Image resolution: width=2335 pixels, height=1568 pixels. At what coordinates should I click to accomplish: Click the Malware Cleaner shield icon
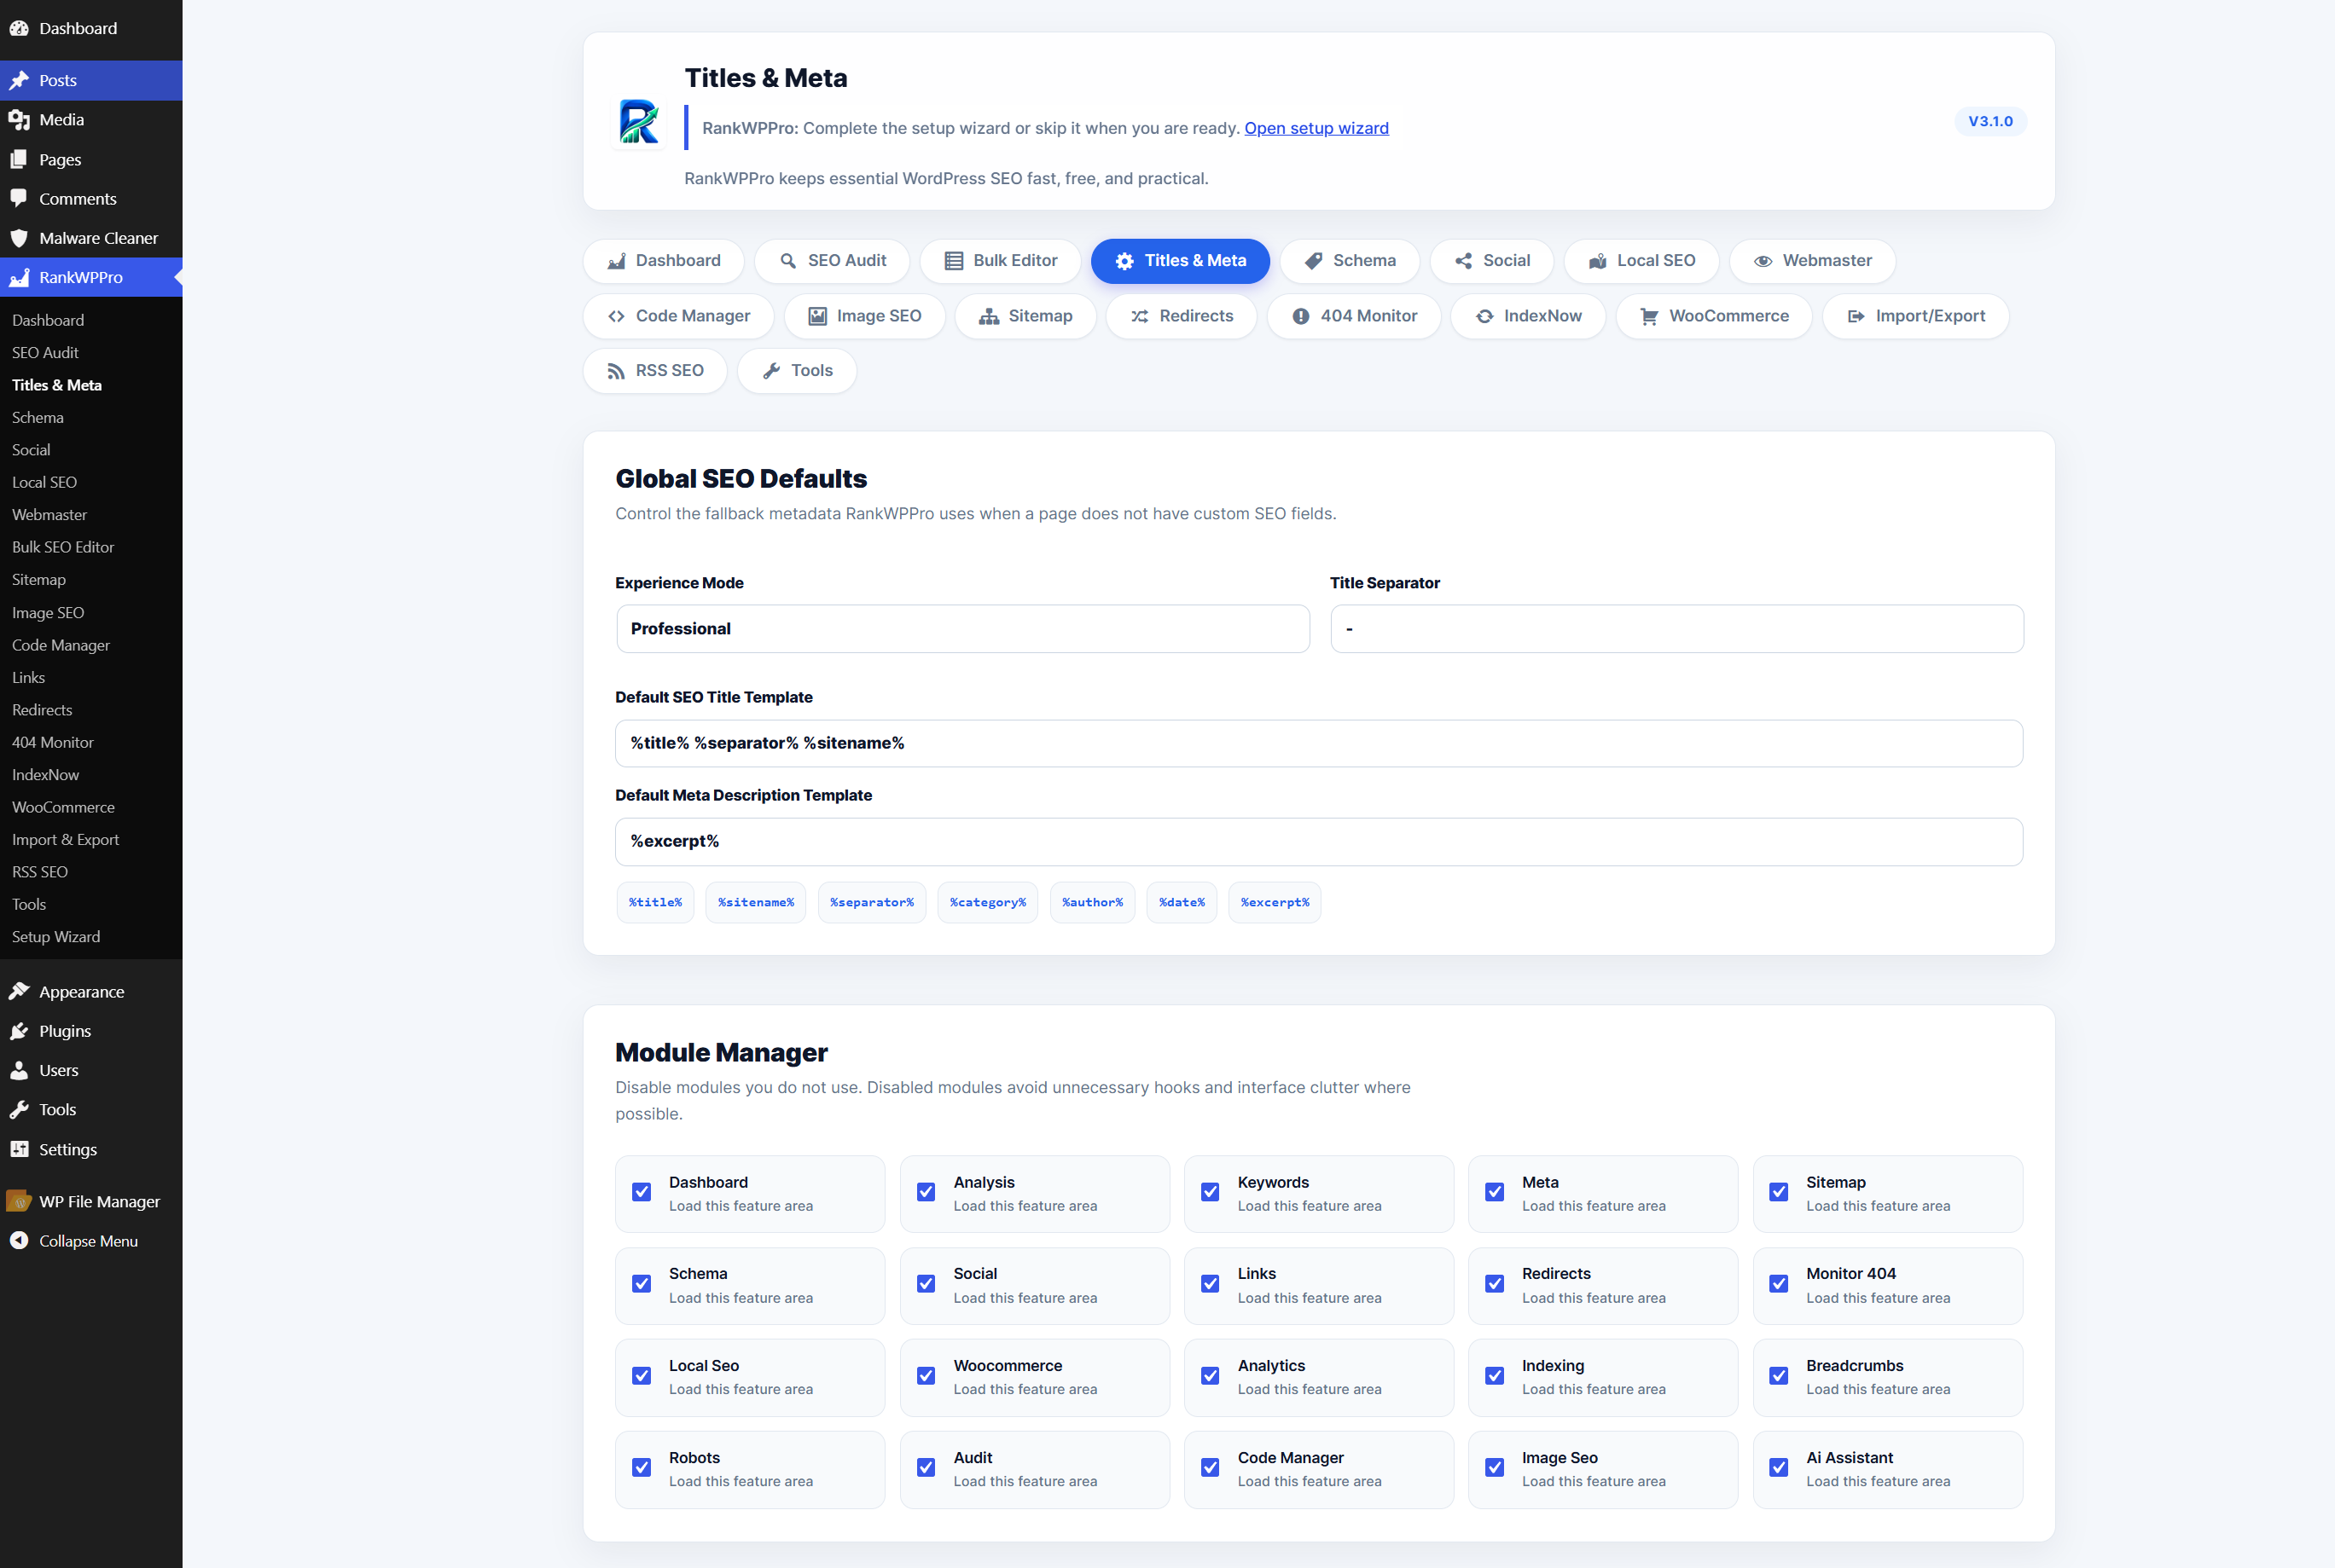point(19,238)
